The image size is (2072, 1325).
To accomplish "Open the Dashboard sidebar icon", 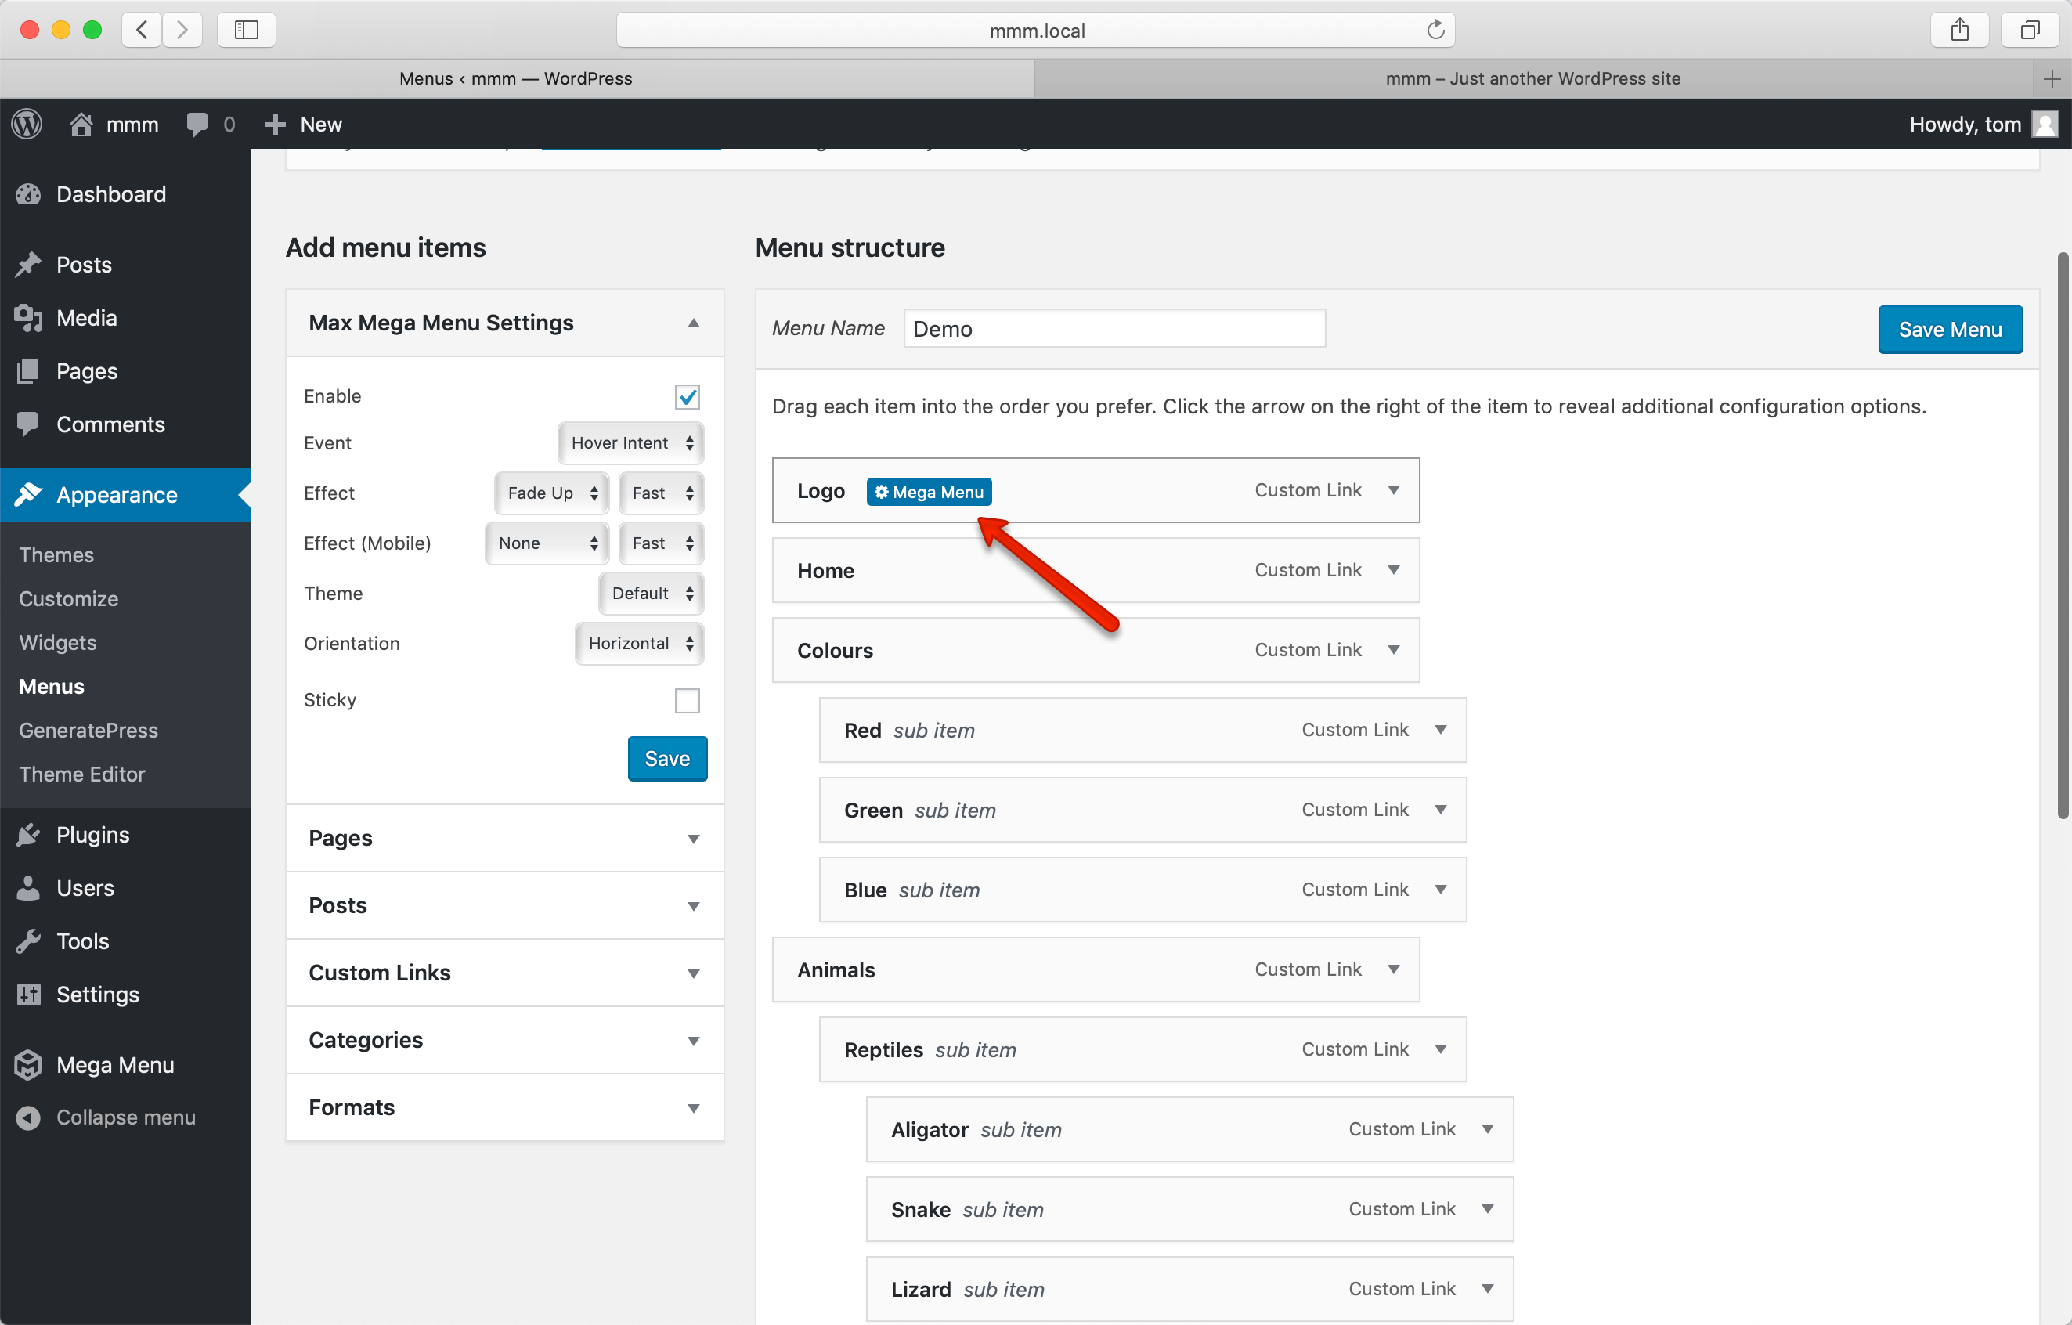I will (28, 194).
